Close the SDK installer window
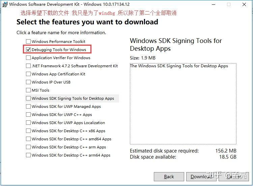This screenshot has width=253, height=186. pos(244,4)
